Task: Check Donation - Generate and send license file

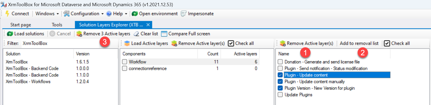Action: click(x=280, y=62)
